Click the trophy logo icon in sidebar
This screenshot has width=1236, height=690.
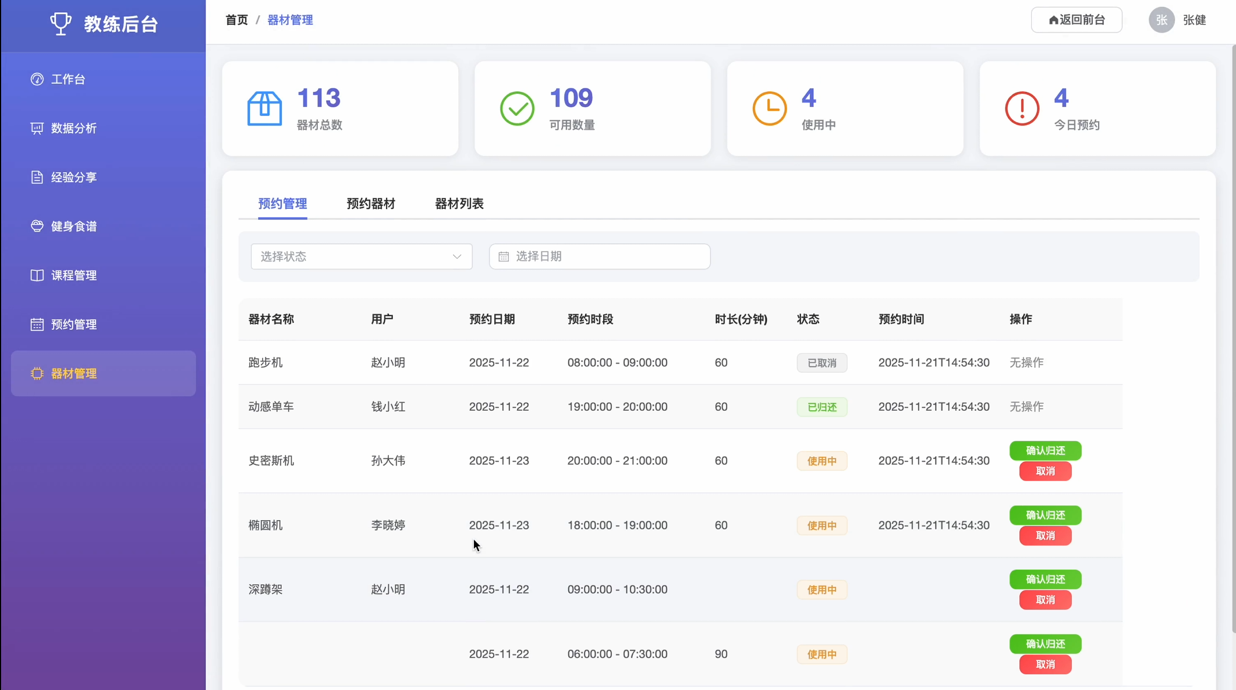click(x=61, y=24)
